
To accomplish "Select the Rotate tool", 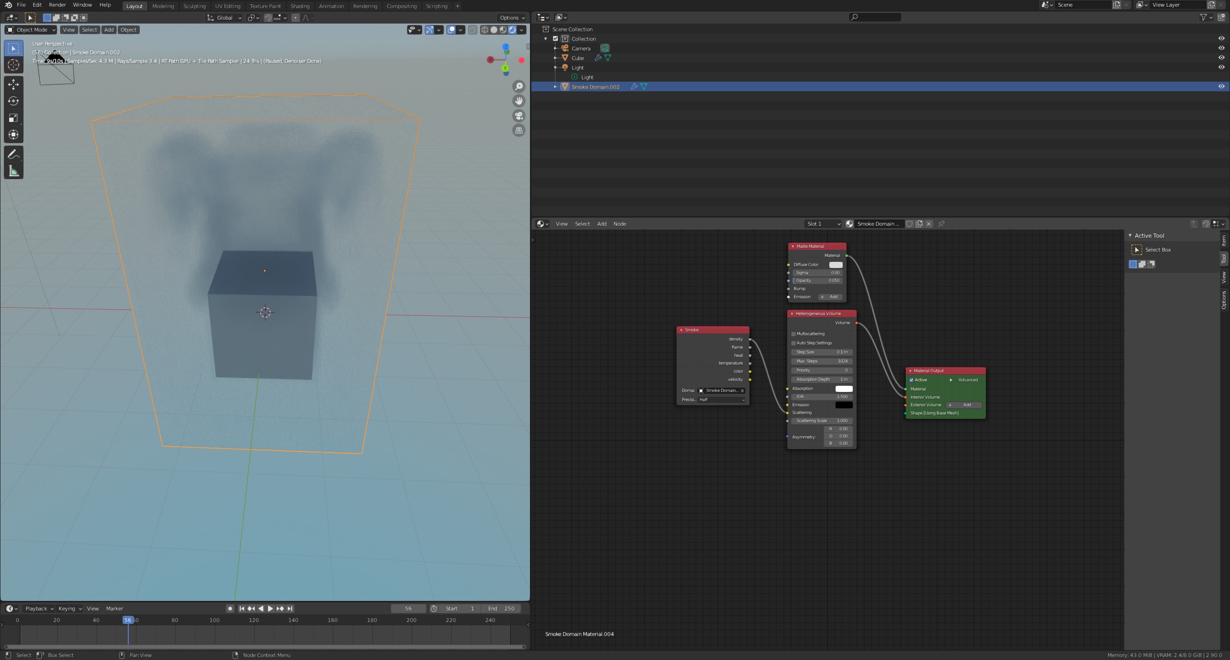I will coord(13,101).
